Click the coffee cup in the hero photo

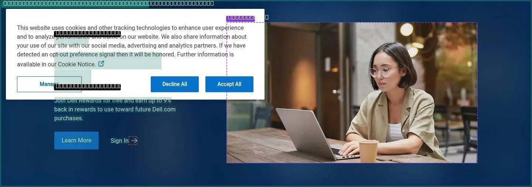pos(369,152)
